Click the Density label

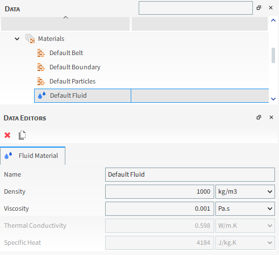[15, 191]
